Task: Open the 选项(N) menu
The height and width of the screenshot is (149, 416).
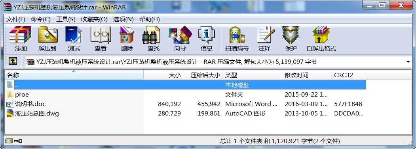Action: point(123,19)
